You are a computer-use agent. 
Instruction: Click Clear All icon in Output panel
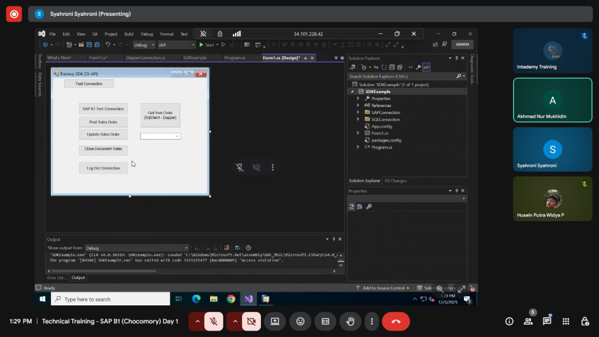[x=226, y=247]
